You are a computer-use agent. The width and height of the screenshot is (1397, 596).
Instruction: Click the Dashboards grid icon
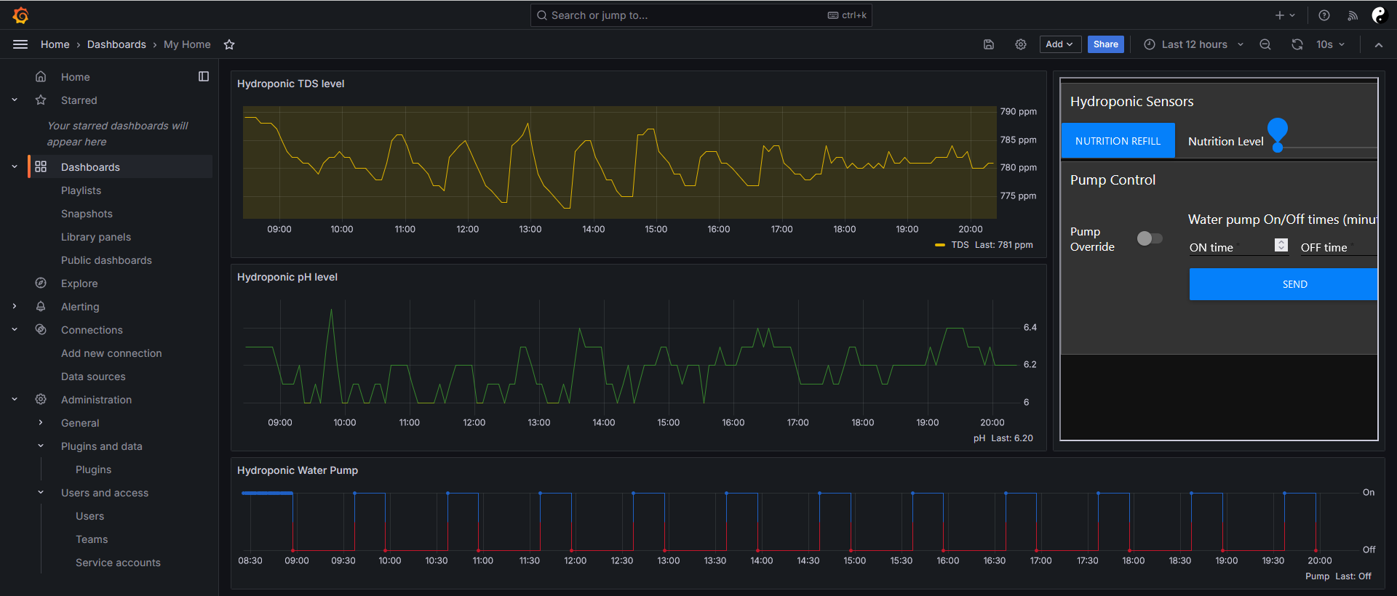click(x=41, y=166)
